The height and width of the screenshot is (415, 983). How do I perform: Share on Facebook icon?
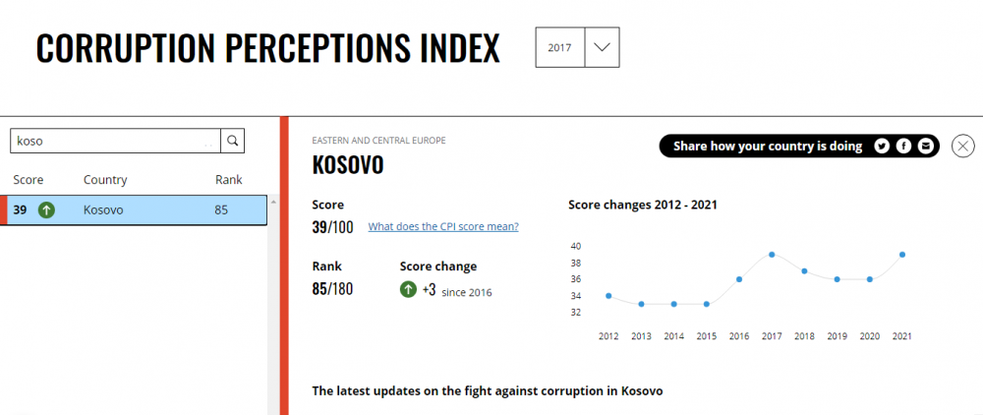point(903,147)
